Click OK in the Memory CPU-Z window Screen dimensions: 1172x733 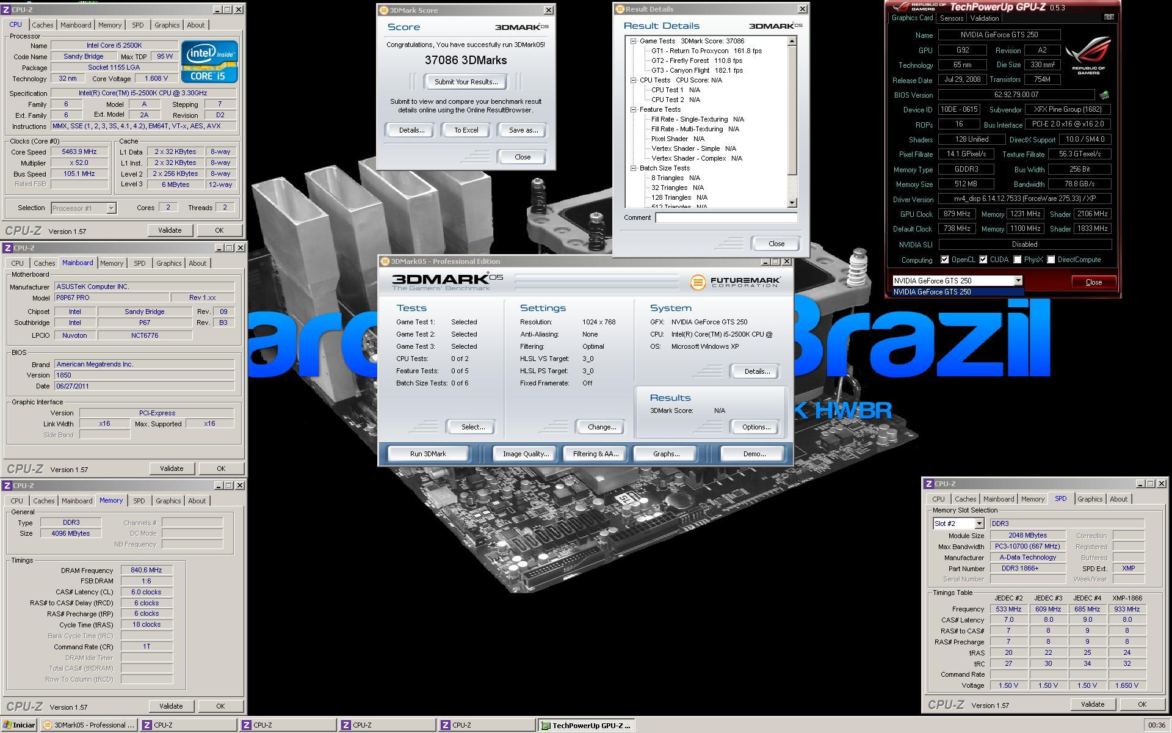(x=220, y=706)
